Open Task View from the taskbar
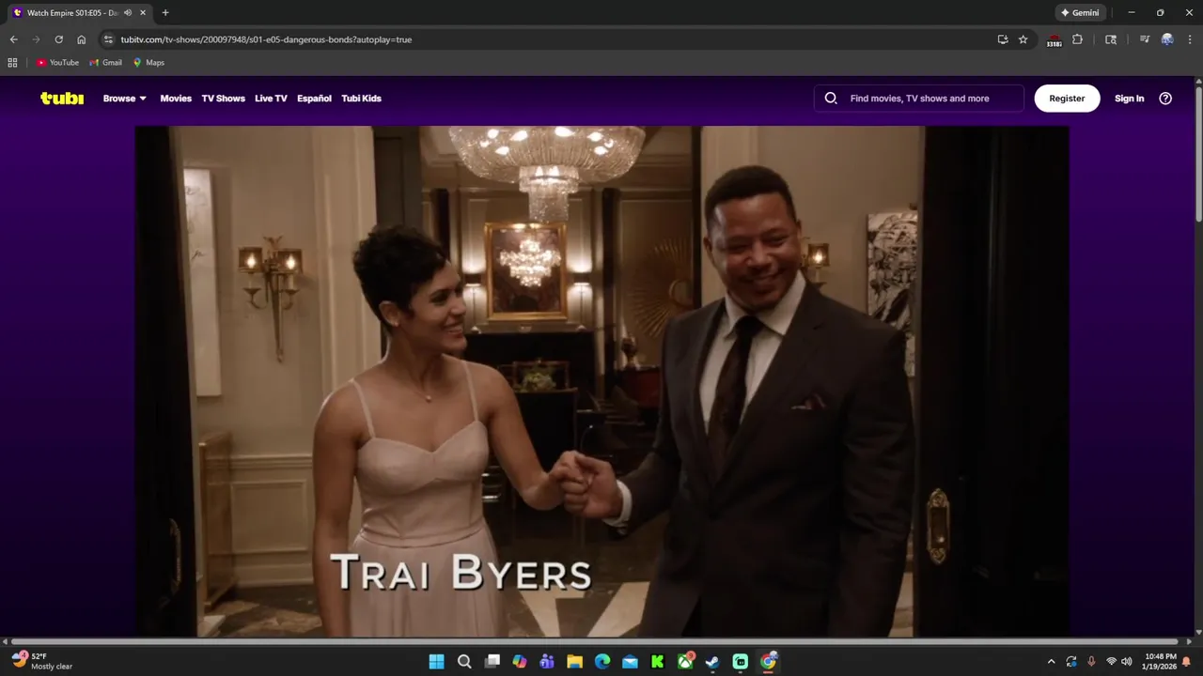Screen dimensions: 1203x676 (x=492, y=662)
